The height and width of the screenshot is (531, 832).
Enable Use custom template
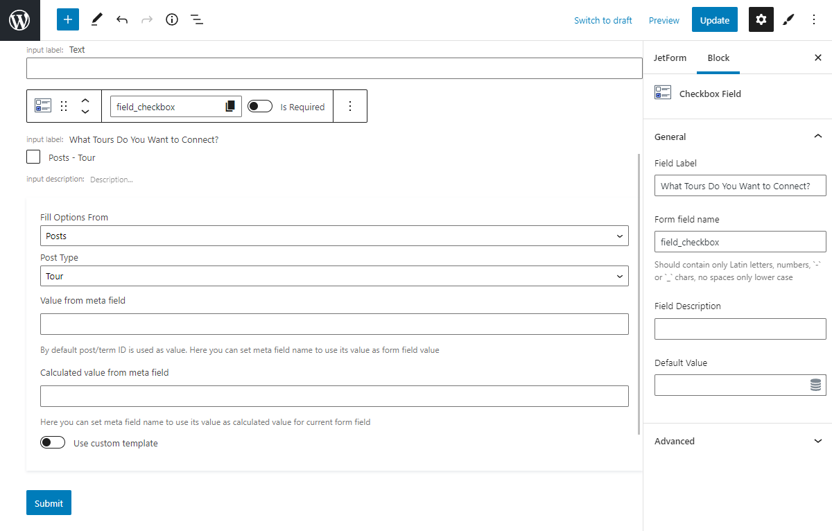[53, 442]
